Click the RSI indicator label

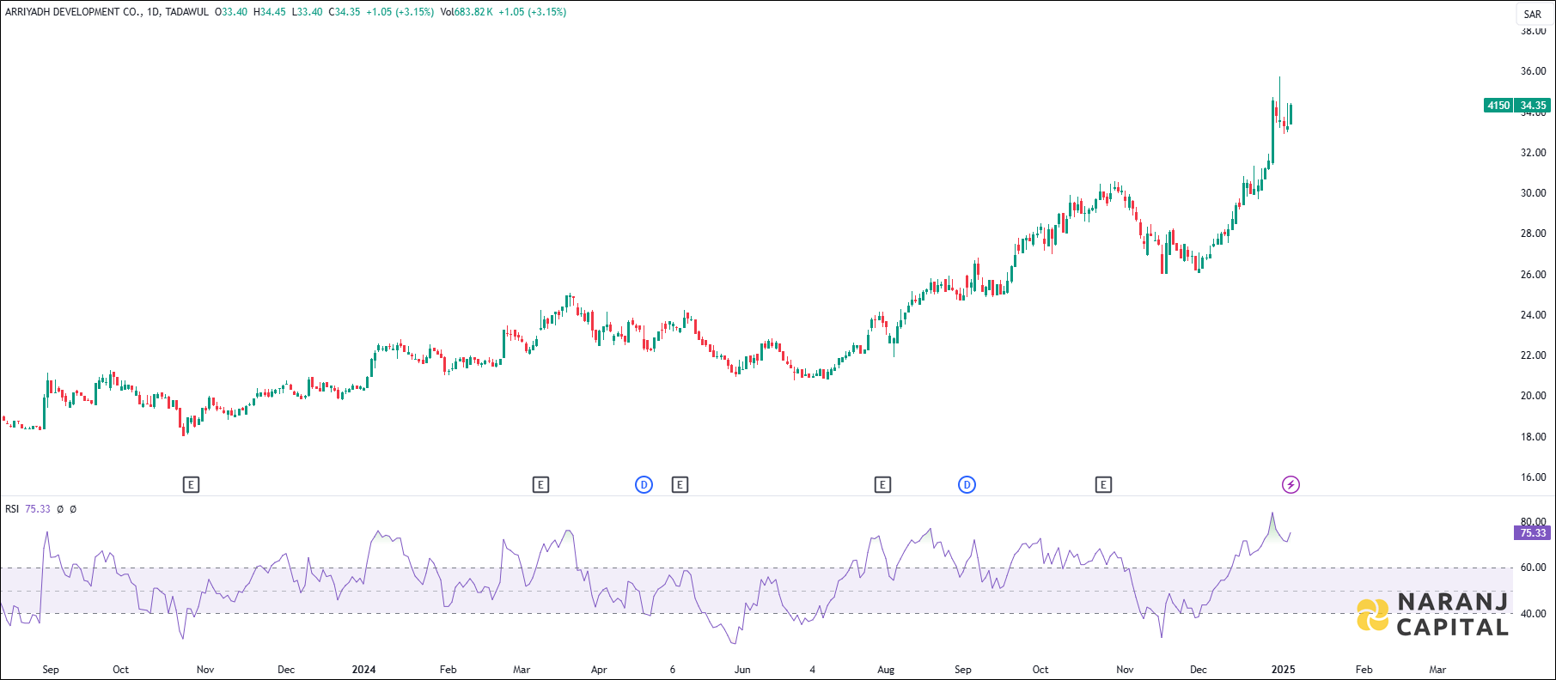click(x=12, y=509)
